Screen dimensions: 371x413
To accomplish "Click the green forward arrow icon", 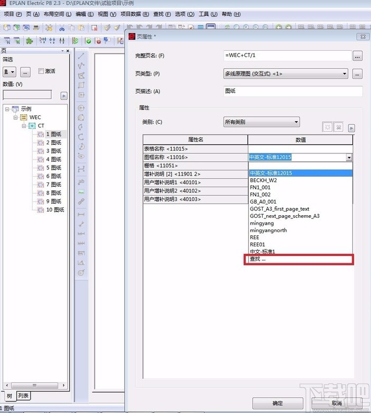I will point(289,27).
